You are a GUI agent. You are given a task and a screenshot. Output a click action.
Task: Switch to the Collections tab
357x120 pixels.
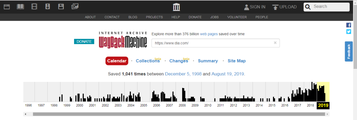148,61
